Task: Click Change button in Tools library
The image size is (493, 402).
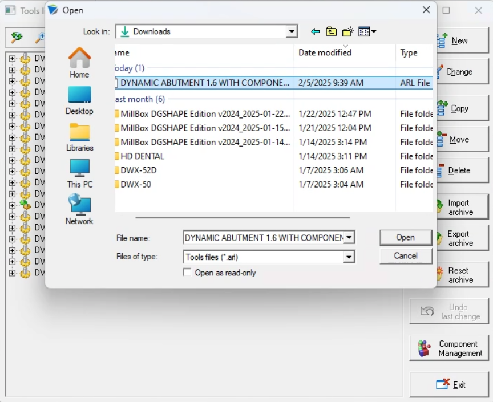Action: click(x=463, y=72)
